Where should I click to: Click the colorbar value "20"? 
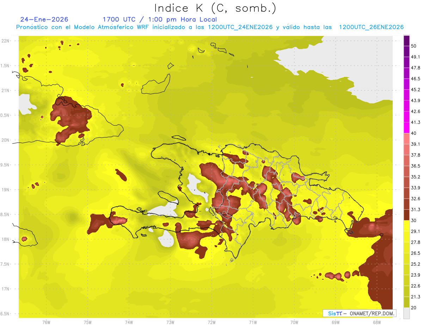tap(414, 308)
